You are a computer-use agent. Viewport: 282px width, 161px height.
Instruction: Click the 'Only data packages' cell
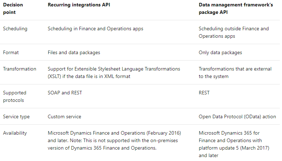click(220, 52)
